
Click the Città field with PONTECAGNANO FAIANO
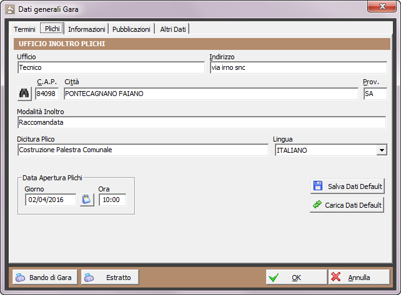210,94
